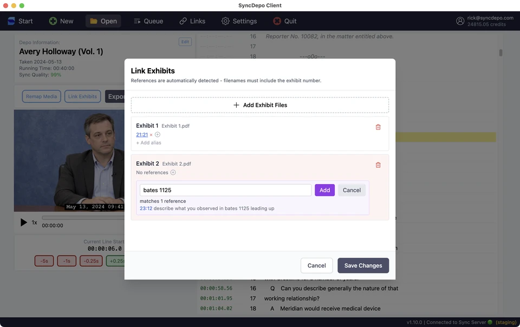The image size is (520, 327).
Task: Delete Exhibit 1 with trash icon
Action: click(x=378, y=127)
